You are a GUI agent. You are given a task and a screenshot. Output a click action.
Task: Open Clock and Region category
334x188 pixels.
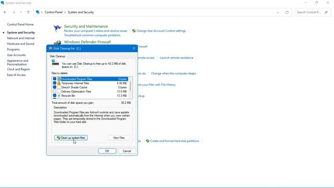[18, 69]
